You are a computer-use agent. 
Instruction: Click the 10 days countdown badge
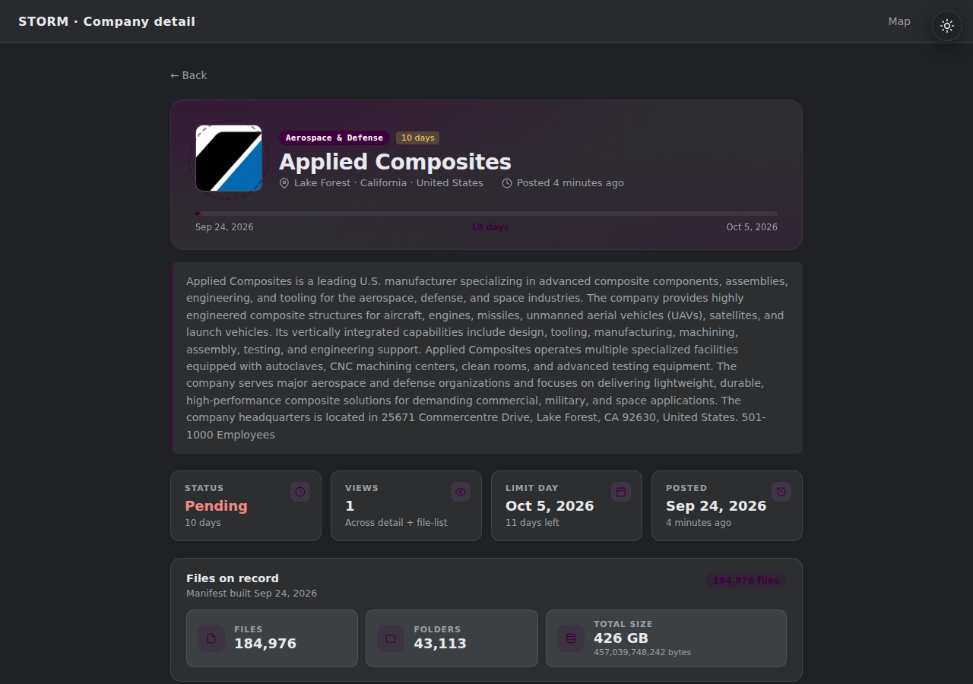click(417, 138)
